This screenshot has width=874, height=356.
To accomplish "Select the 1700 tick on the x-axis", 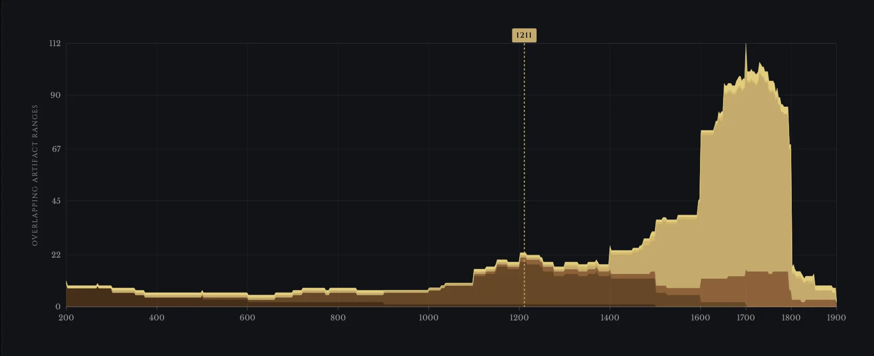I will pyautogui.click(x=746, y=317).
